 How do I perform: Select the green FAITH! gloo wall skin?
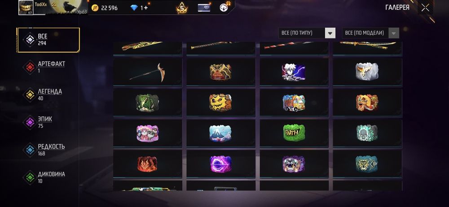tap(294, 133)
